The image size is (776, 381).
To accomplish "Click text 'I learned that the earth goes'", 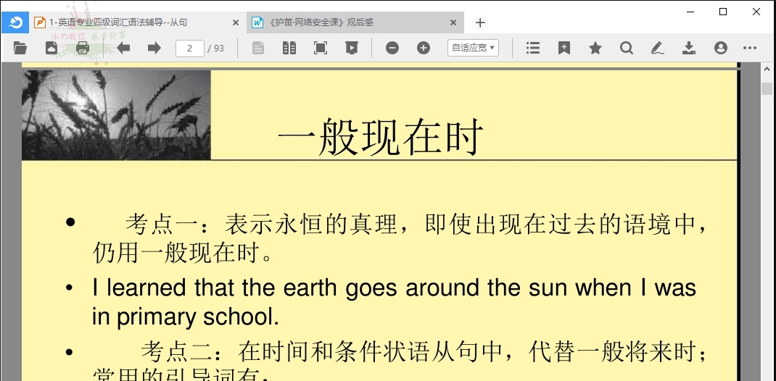I will pos(244,288).
